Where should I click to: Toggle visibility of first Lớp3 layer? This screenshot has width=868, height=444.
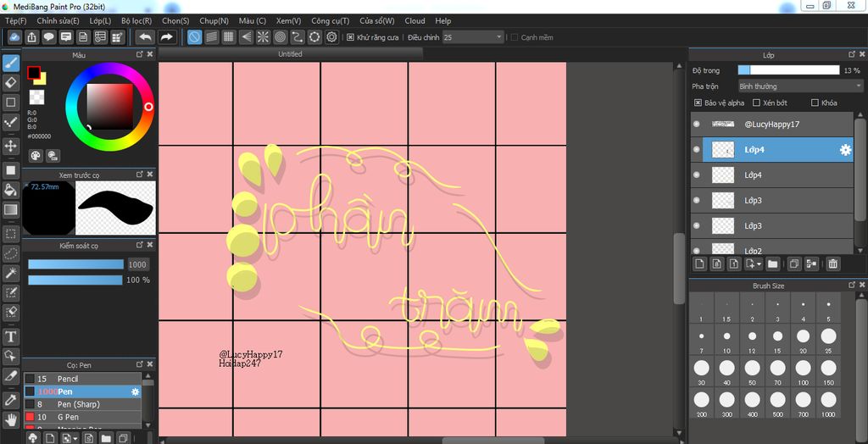(x=697, y=201)
